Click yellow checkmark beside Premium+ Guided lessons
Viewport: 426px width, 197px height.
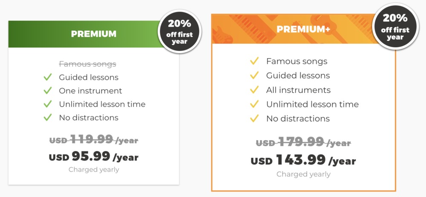254,76
